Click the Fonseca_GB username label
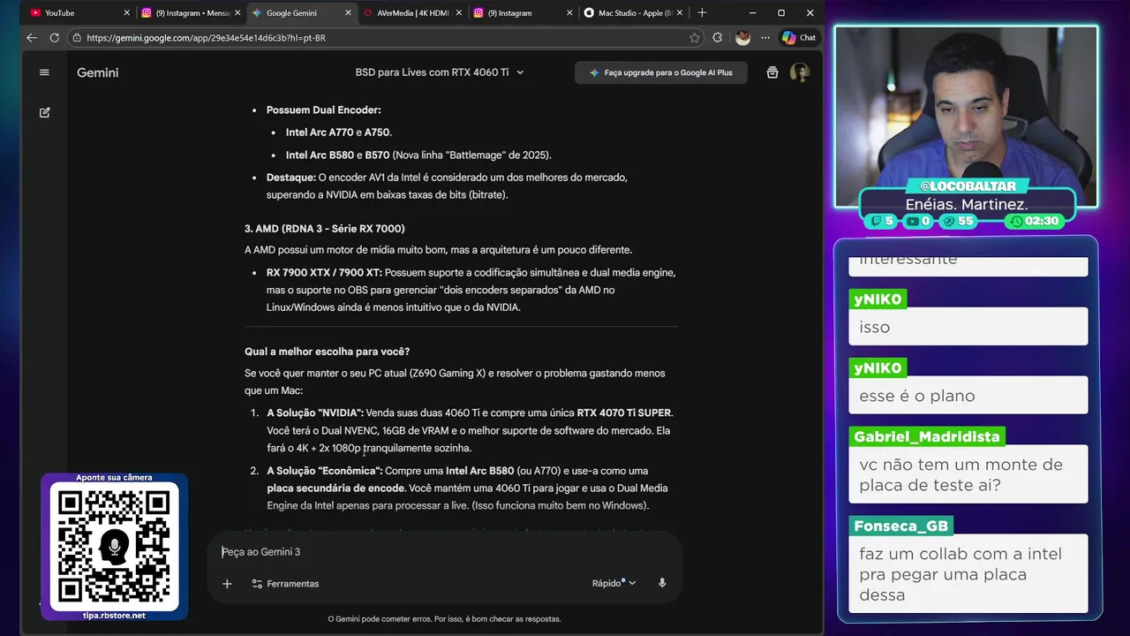 [x=900, y=526]
